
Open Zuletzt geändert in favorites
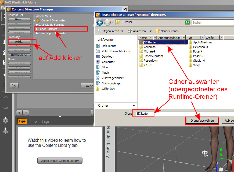tap(113, 78)
